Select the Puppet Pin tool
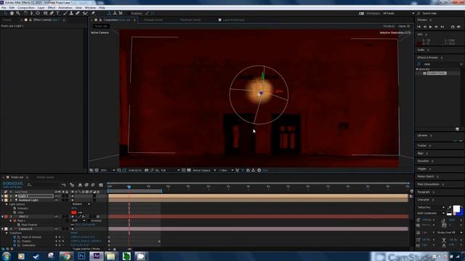The height and width of the screenshot is (261, 465). point(93,13)
